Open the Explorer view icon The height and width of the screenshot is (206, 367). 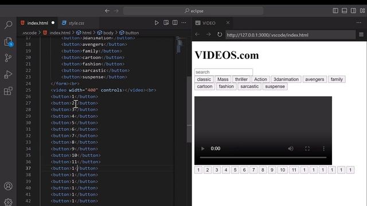(x=8, y=42)
